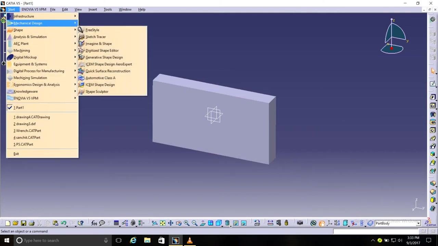The image size is (438, 246).
Task: Fit All In view icon
Action: pyautogui.click(x=163, y=223)
